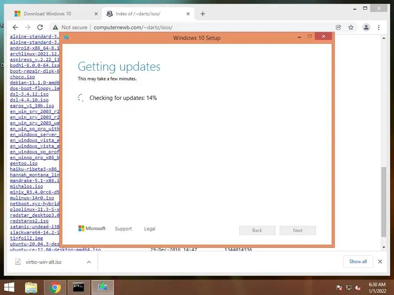Click the virtio-win-alt.iso download file icon
The width and height of the screenshot is (394, 295).
coord(18,262)
